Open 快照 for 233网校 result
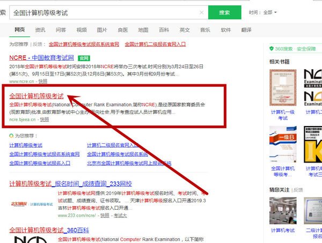The width and height of the screenshot is (322, 243). (105, 216)
